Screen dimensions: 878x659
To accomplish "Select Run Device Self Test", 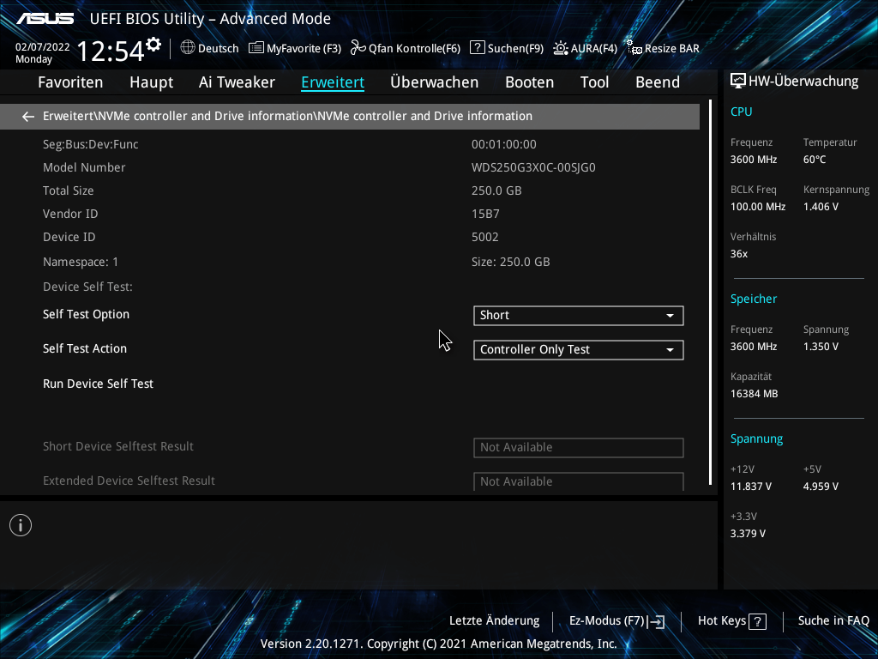I will coord(98,384).
